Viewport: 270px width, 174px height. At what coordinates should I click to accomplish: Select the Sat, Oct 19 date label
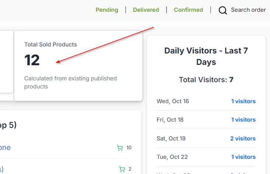[171, 139]
